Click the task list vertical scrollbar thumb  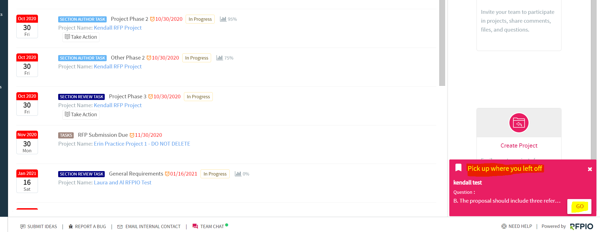[x=442, y=43]
